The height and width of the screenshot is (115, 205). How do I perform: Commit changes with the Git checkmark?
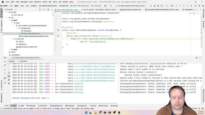point(180,6)
